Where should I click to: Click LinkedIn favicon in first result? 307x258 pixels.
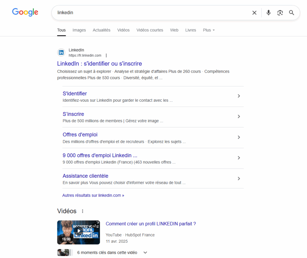pos(61,52)
